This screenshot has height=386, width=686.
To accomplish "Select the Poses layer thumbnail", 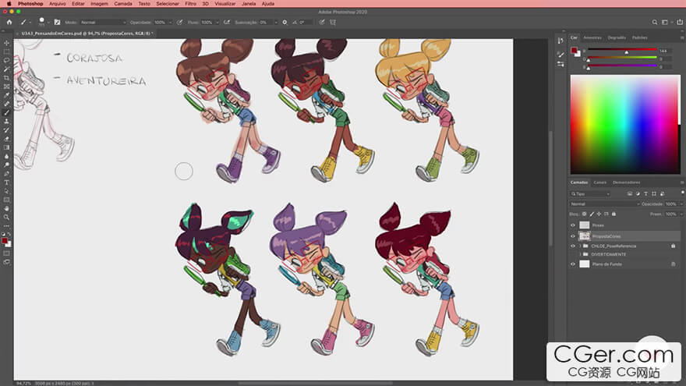I will tap(585, 225).
